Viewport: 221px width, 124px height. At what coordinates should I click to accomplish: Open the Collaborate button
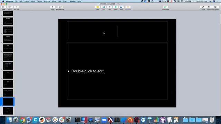click(x=165, y=7)
